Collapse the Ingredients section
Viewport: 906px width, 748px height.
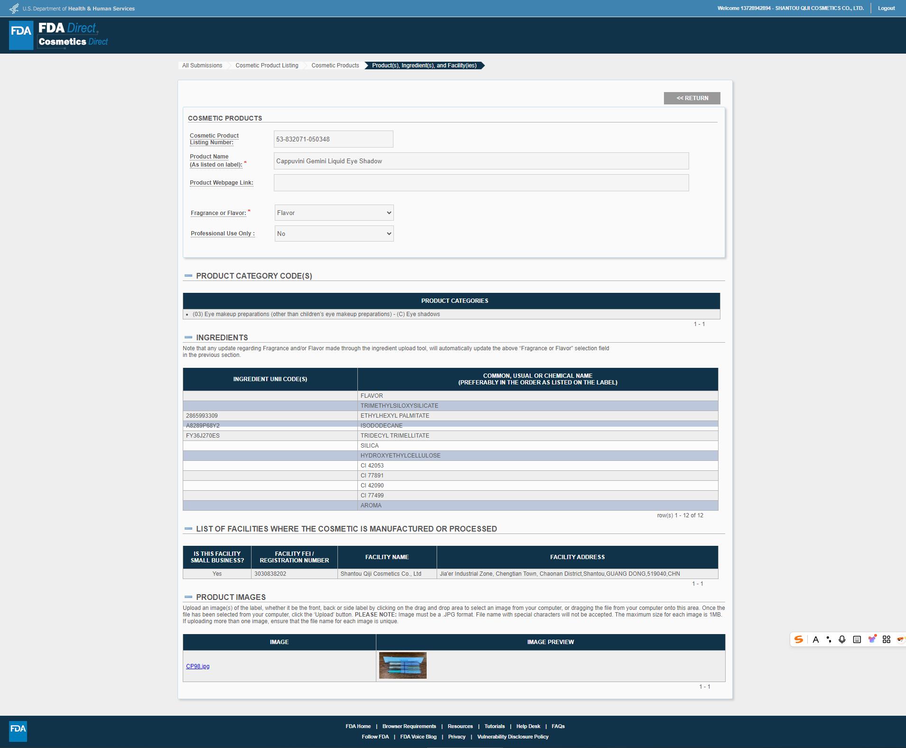click(188, 337)
